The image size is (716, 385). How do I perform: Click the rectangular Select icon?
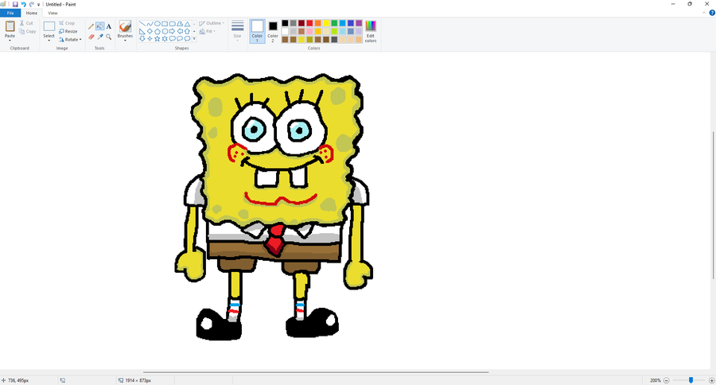[49, 26]
